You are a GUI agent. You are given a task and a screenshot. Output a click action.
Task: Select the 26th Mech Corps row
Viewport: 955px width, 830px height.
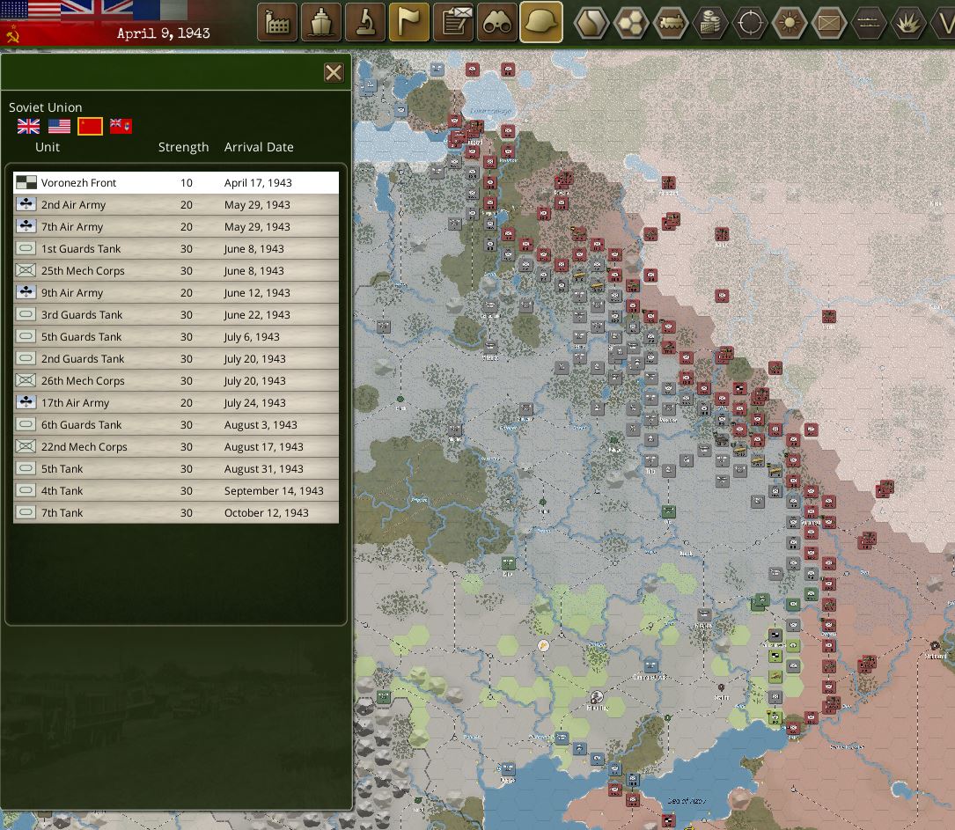(176, 380)
